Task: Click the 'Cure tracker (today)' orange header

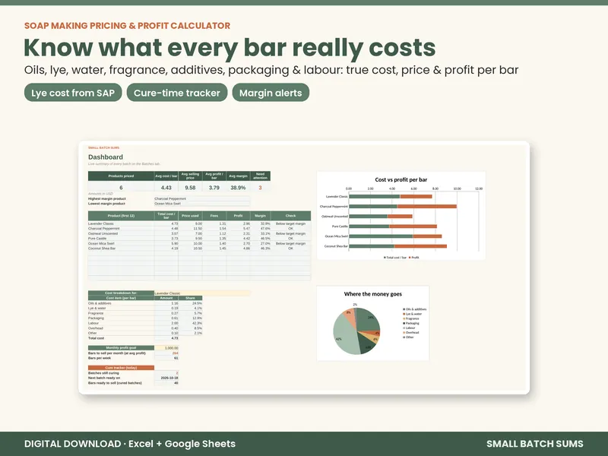Action: point(121,368)
